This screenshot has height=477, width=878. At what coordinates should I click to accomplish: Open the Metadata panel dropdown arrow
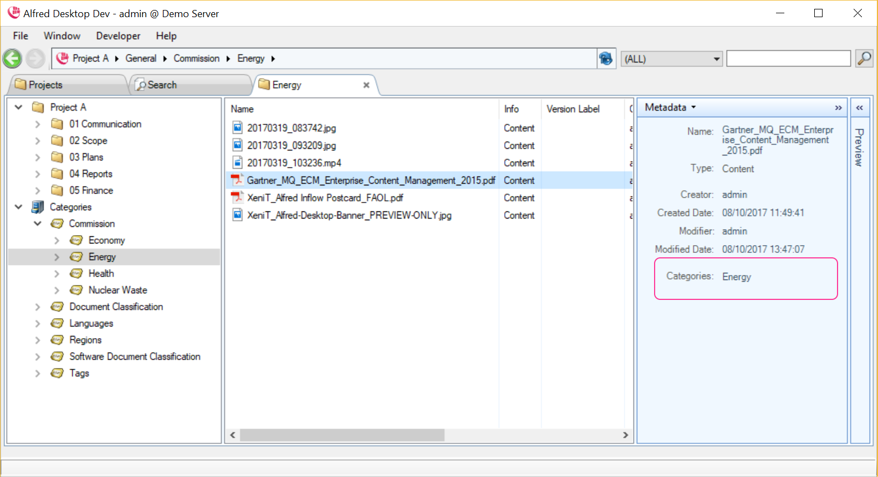click(693, 107)
